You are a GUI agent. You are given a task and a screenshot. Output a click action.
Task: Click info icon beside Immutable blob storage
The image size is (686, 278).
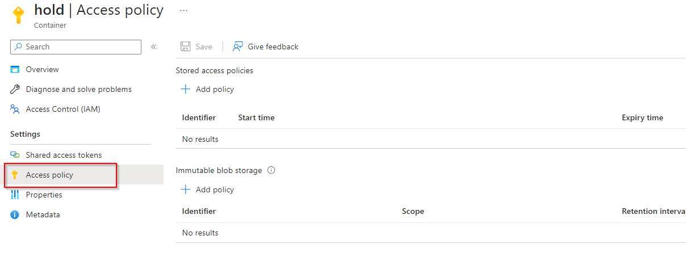coord(271,170)
